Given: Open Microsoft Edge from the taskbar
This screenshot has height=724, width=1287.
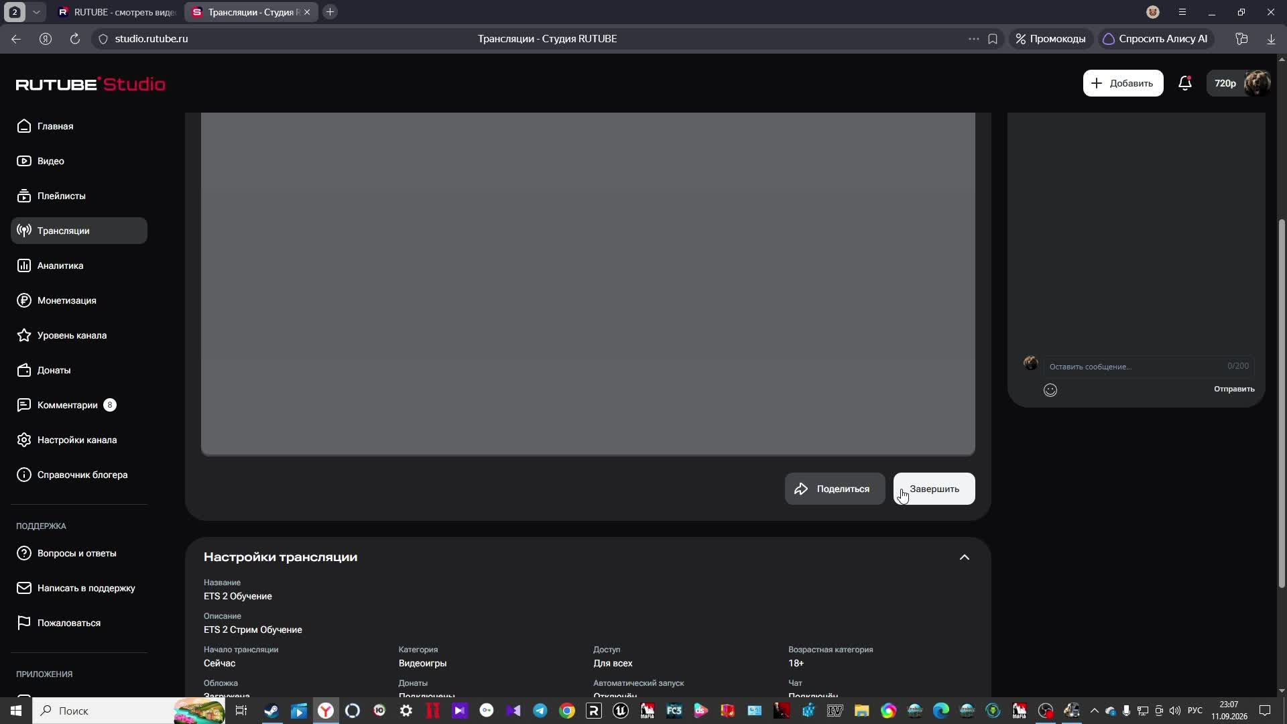Looking at the screenshot, I should (x=941, y=711).
